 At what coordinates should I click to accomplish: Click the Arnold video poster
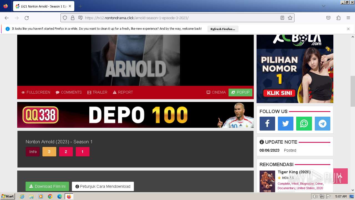[x=136, y=60]
